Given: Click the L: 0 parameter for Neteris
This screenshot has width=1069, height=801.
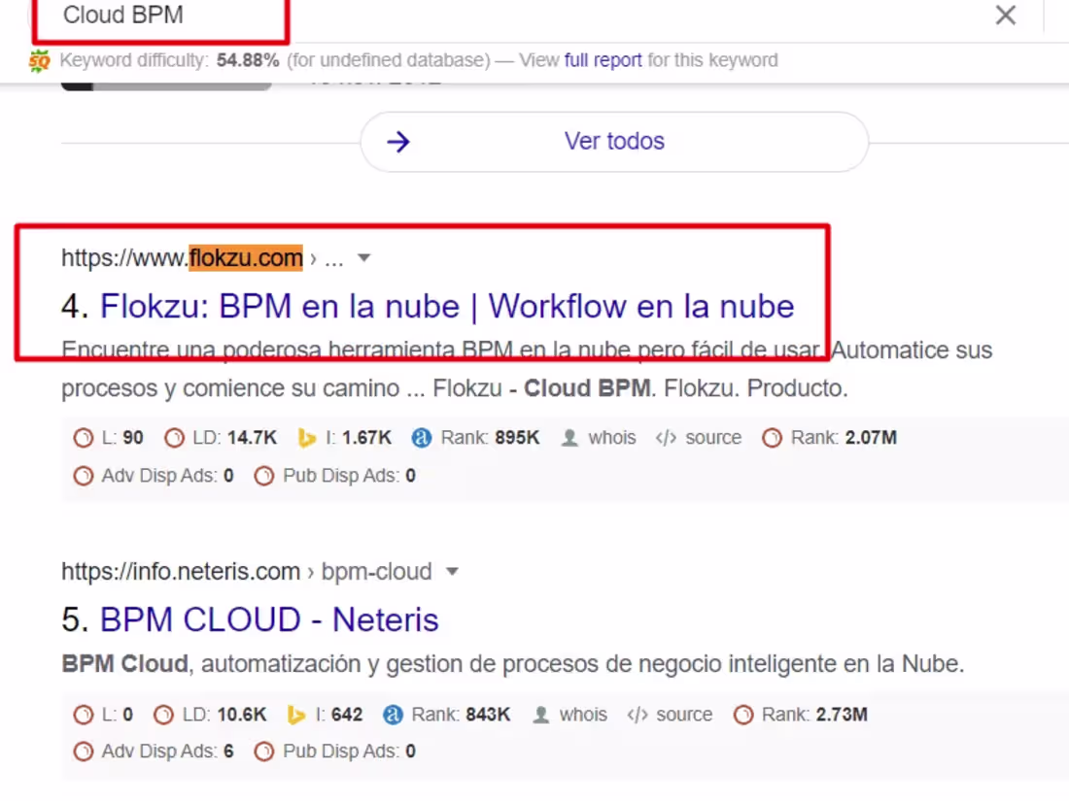Looking at the screenshot, I should coord(103,715).
